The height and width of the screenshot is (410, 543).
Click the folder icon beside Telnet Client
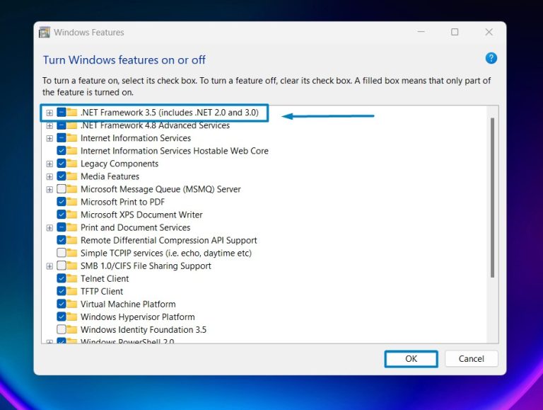pos(72,278)
